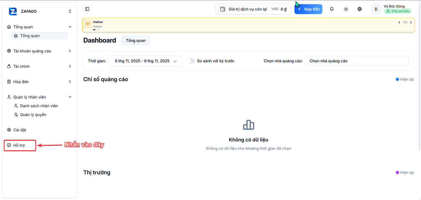Toggle So sánh với kỳ trước switch
The width and height of the screenshot is (421, 200).
click(x=190, y=61)
